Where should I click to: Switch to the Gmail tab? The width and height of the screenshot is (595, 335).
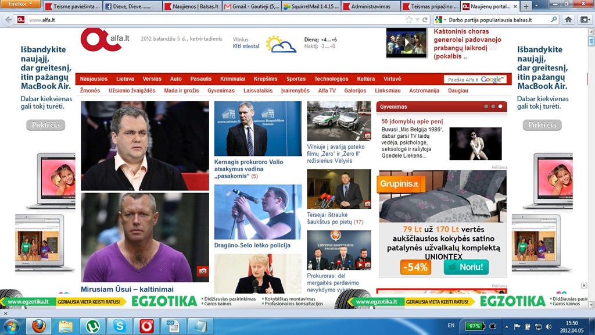pos(252,6)
